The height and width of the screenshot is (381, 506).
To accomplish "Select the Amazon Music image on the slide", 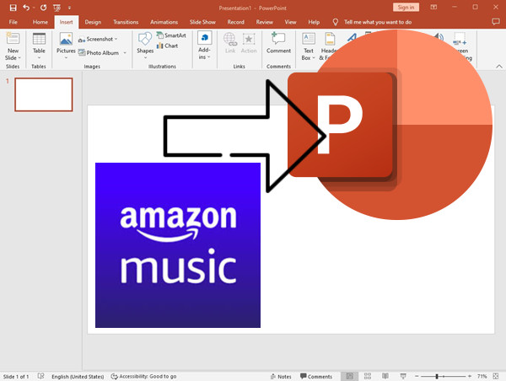I will [x=178, y=245].
